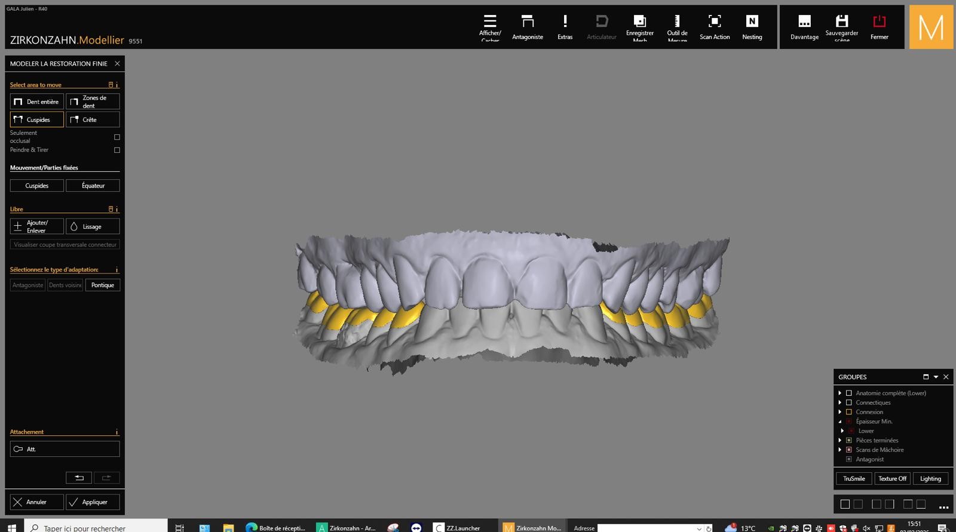Screen dimensions: 956x532
Task: Select the first view layout preset
Action: [x=845, y=504]
